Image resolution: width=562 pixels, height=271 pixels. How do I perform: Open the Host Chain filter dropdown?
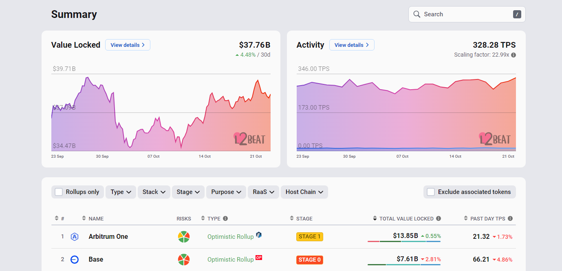tap(304, 192)
